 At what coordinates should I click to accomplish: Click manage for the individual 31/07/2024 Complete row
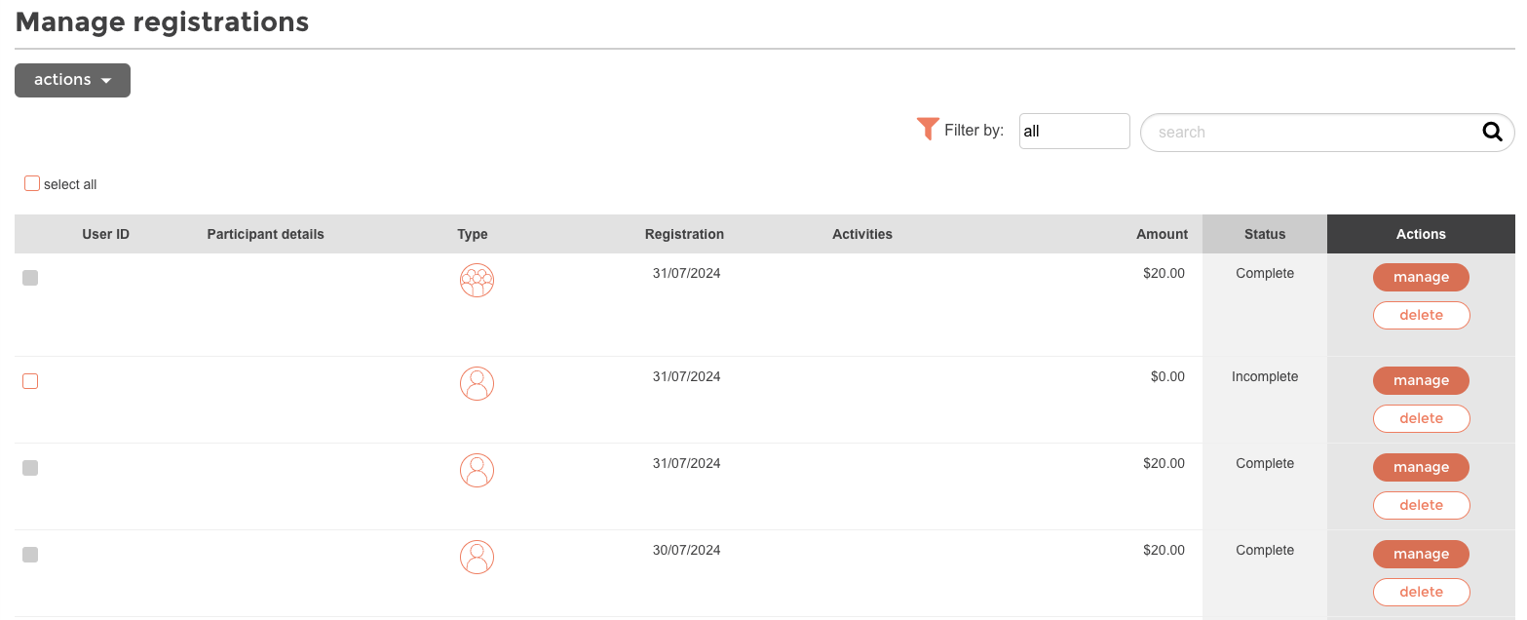click(1421, 467)
